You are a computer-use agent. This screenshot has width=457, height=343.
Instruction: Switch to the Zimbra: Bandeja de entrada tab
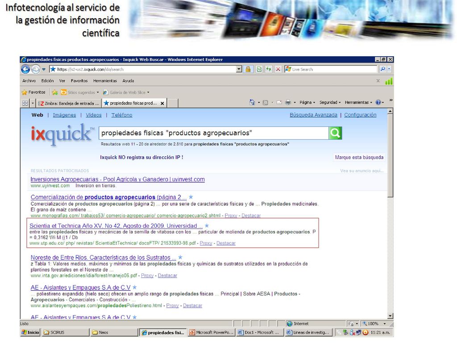coord(69,103)
